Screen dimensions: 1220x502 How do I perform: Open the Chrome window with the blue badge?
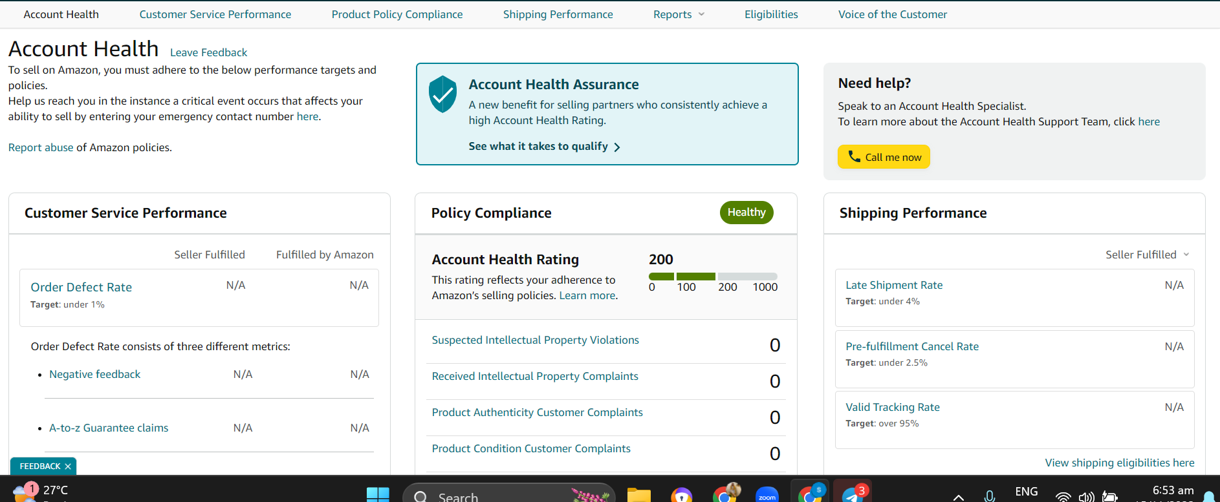point(811,494)
